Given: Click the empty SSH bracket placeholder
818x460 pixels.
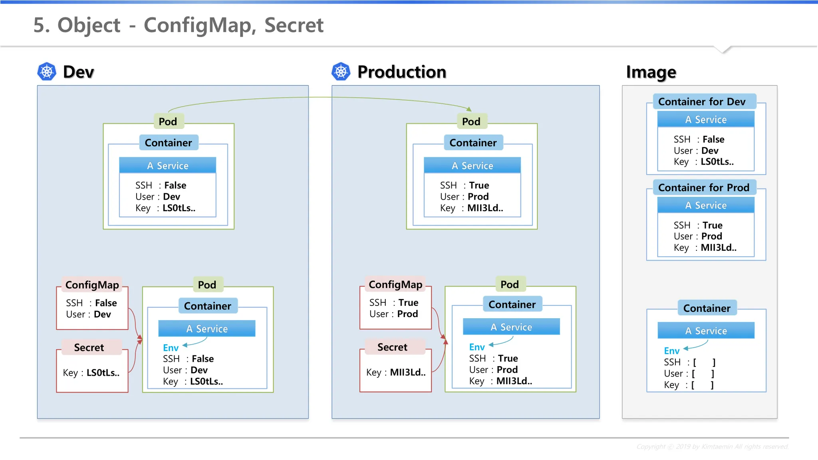Looking at the screenshot, I should (704, 363).
